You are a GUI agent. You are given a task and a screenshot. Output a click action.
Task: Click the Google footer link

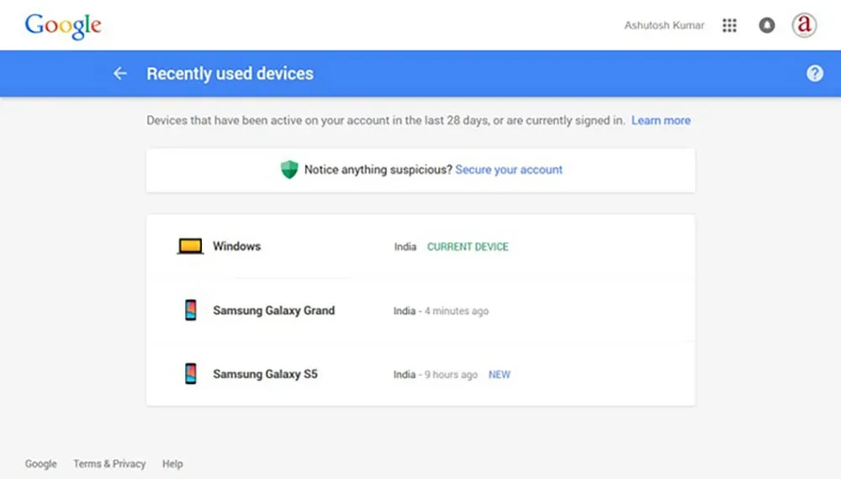click(41, 464)
